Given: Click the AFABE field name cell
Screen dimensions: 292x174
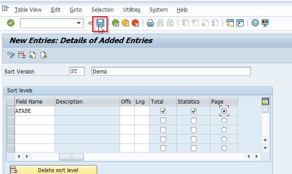Looking at the screenshot, I should 35,111.
